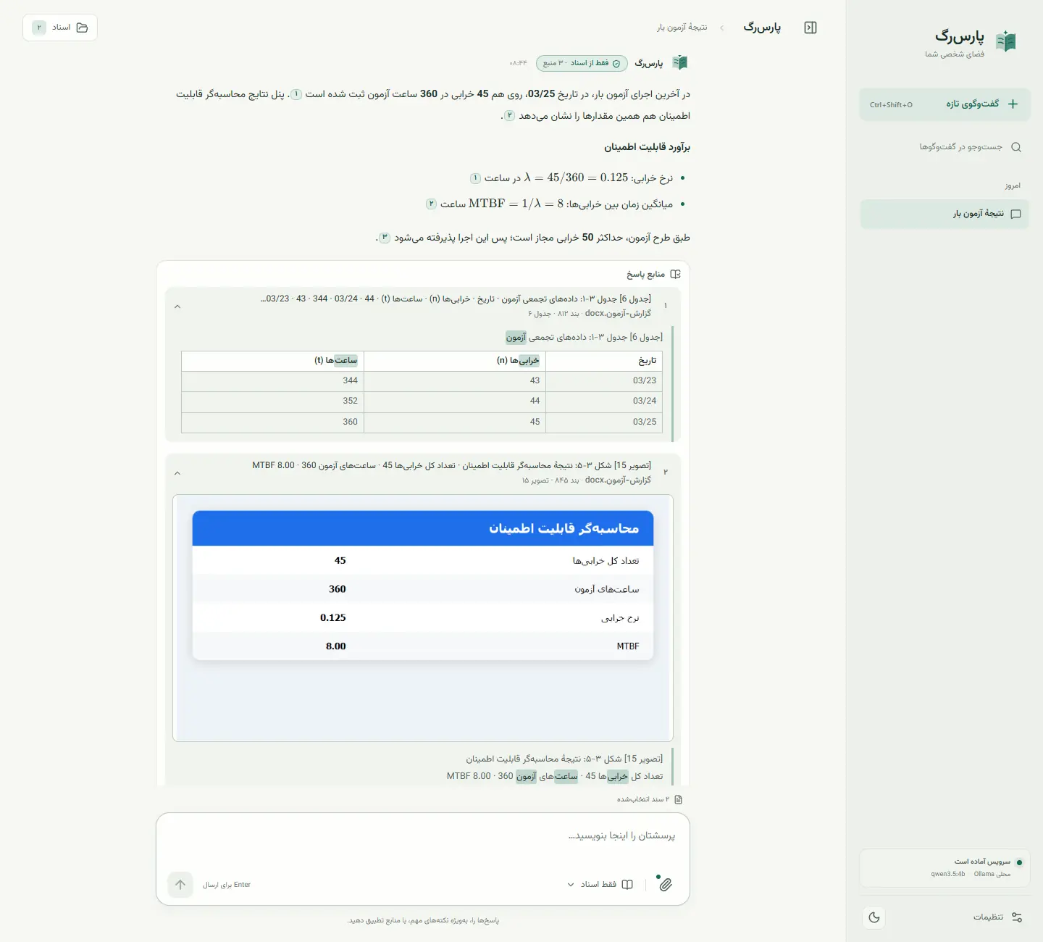
Task: Click گزارش-آزمون.docx under source 1
Action: click(x=618, y=314)
